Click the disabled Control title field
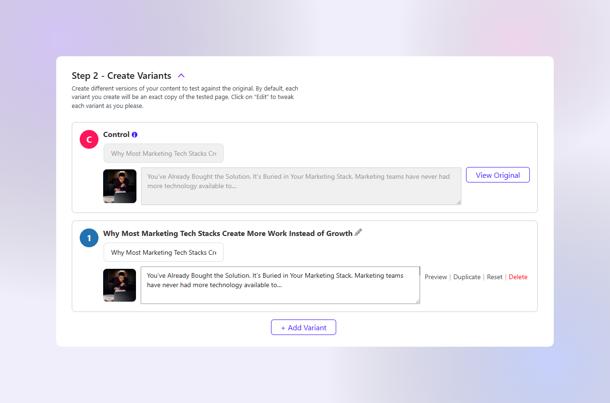 pyautogui.click(x=164, y=153)
